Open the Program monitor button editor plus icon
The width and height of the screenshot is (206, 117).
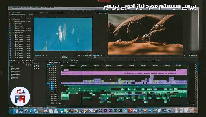(196, 60)
